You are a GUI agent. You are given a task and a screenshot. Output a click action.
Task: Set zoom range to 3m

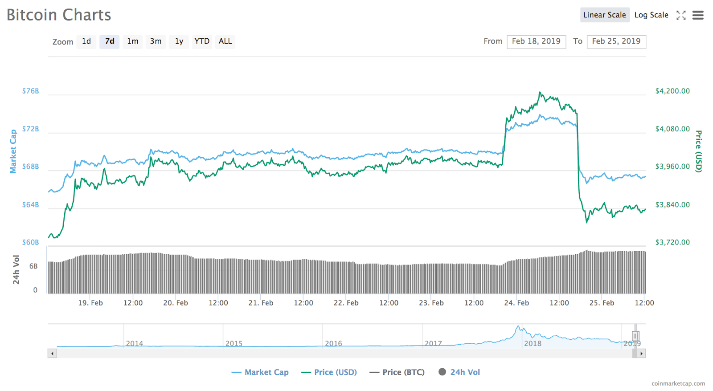pos(156,41)
